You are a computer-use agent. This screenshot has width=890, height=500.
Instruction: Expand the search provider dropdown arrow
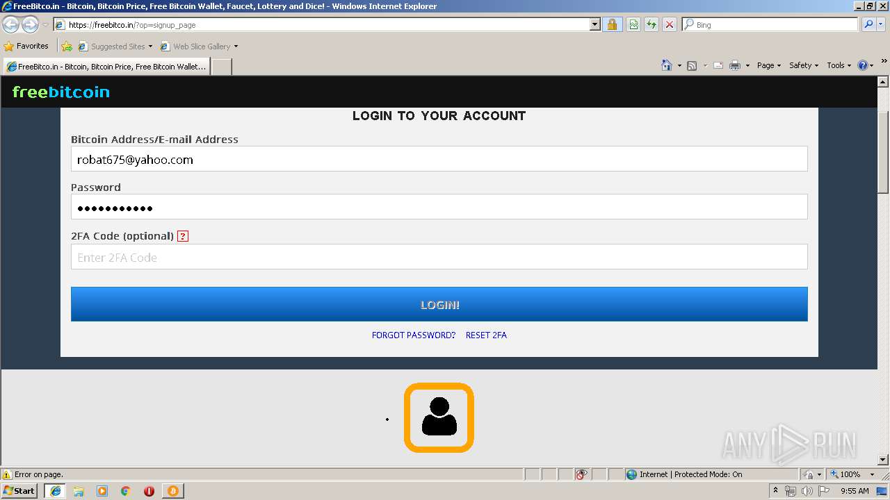pos(882,25)
